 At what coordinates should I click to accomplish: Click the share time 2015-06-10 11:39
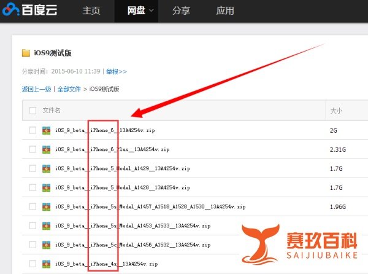[x=75, y=71]
